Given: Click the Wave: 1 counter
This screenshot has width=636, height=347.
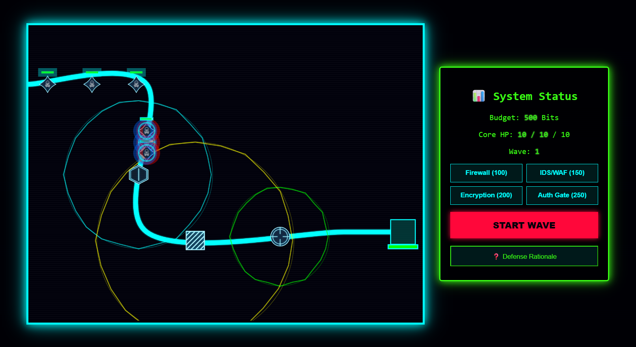Looking at the screenshot, I should (524, 152).
